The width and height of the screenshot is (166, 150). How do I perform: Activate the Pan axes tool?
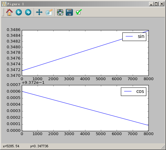click(39, 12)
